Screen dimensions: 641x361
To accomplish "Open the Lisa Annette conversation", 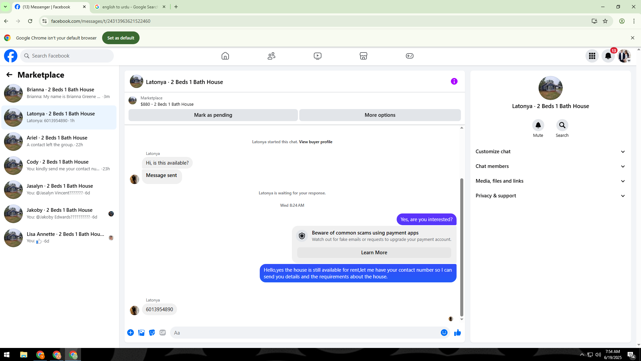I will coord(59,238).
